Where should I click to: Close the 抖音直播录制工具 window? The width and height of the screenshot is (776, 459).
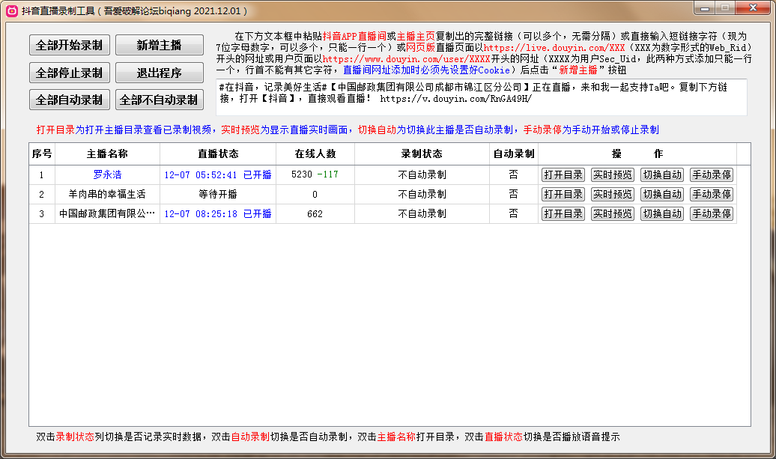pos(753,8)
